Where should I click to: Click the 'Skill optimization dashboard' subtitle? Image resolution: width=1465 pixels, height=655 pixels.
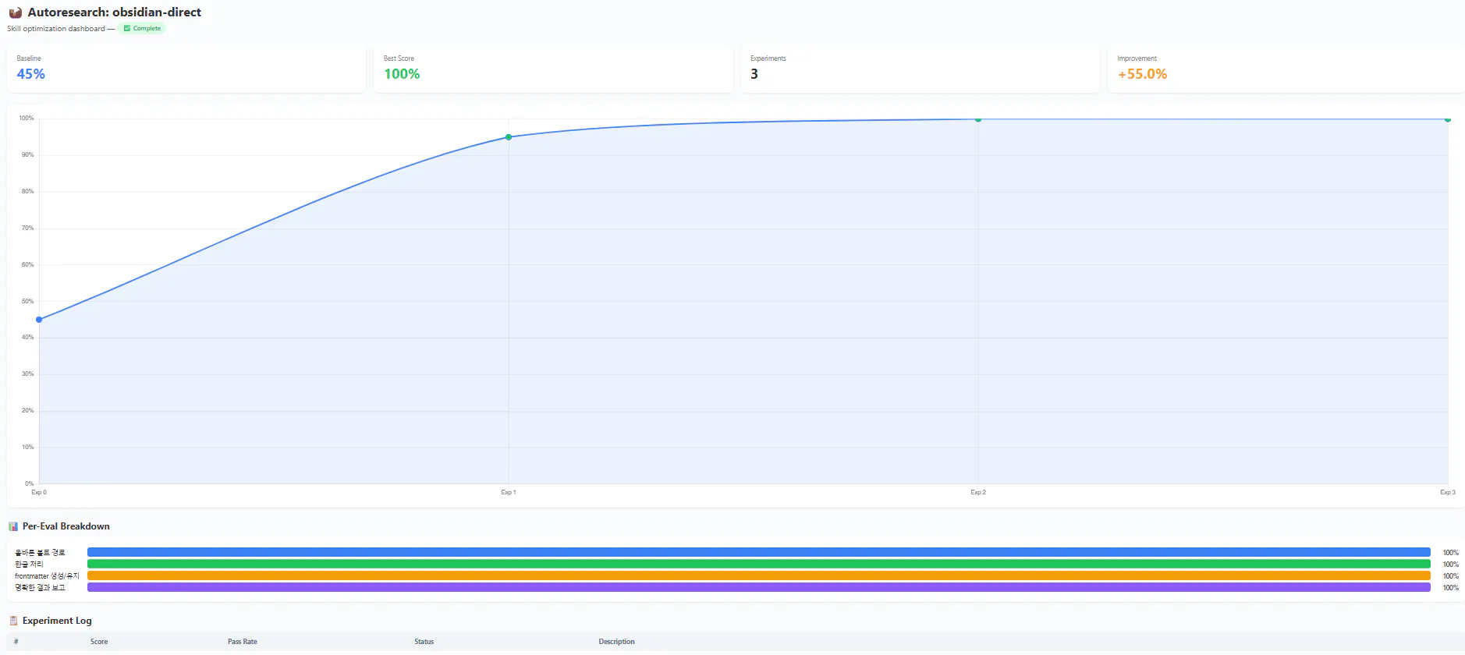click(56, 29)
